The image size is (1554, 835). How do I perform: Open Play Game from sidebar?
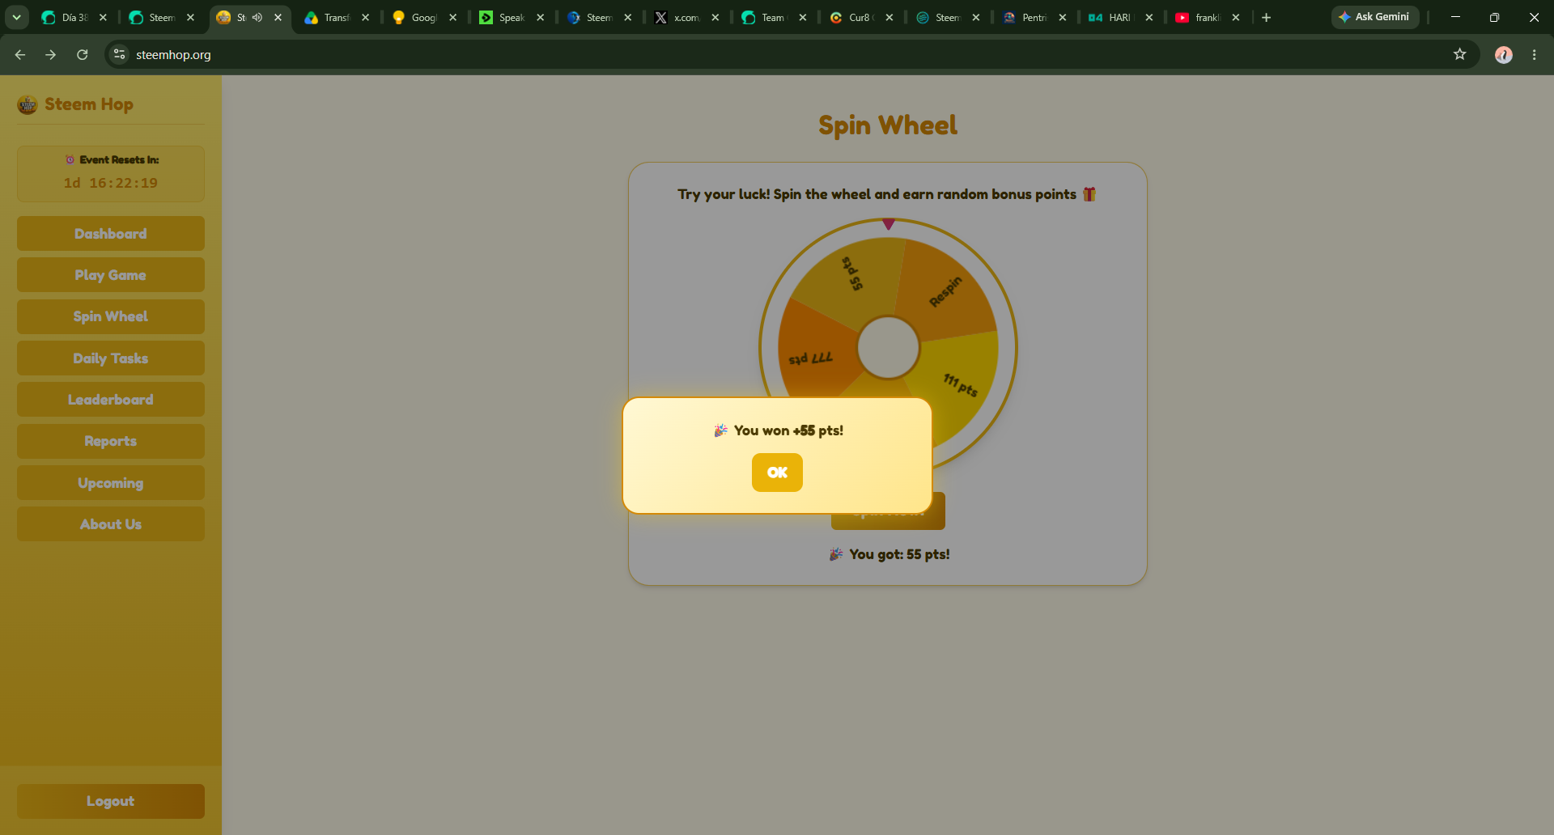pyautogui.click(x=111, y=275)
